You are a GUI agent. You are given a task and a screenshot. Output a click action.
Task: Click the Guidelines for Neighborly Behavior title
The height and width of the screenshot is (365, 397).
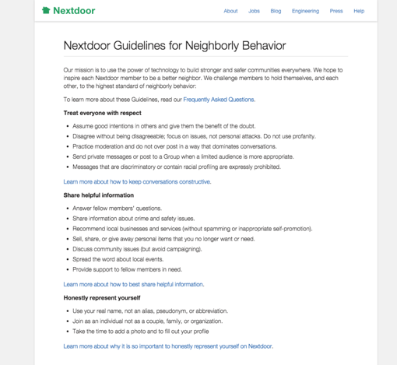pos(174,45)
